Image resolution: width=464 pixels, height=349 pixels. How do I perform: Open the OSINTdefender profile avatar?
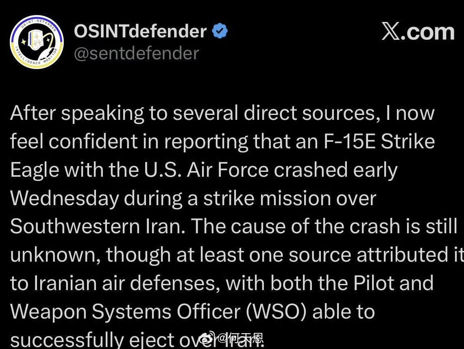[x=37, y=42]
